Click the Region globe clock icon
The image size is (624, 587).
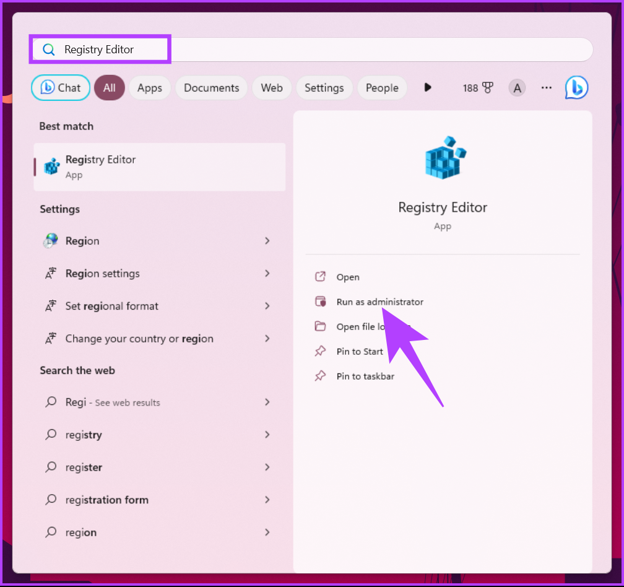click(x=51, y=241)
